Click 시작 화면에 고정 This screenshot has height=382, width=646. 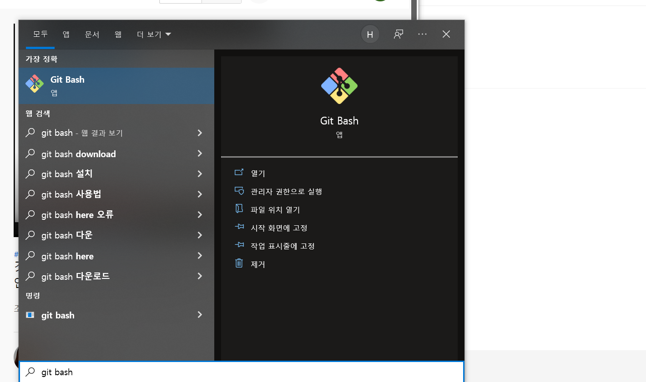[279, 228]
